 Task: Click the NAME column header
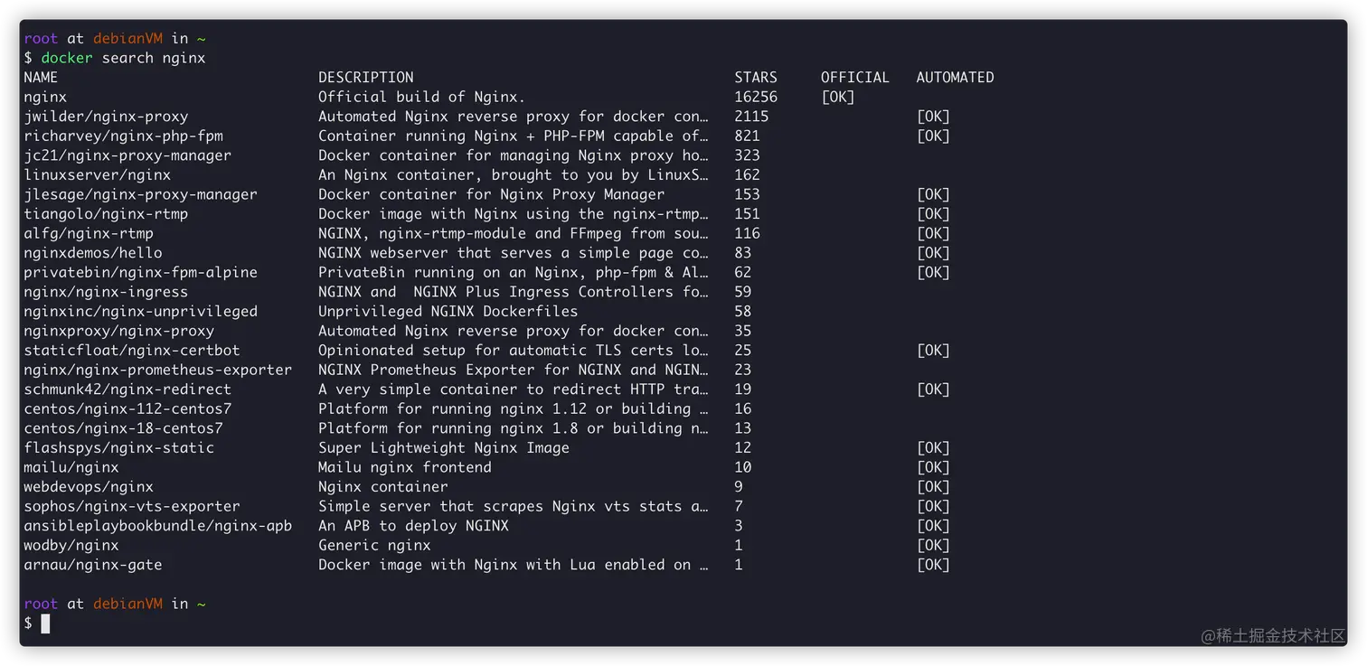[x=41, y=78]
